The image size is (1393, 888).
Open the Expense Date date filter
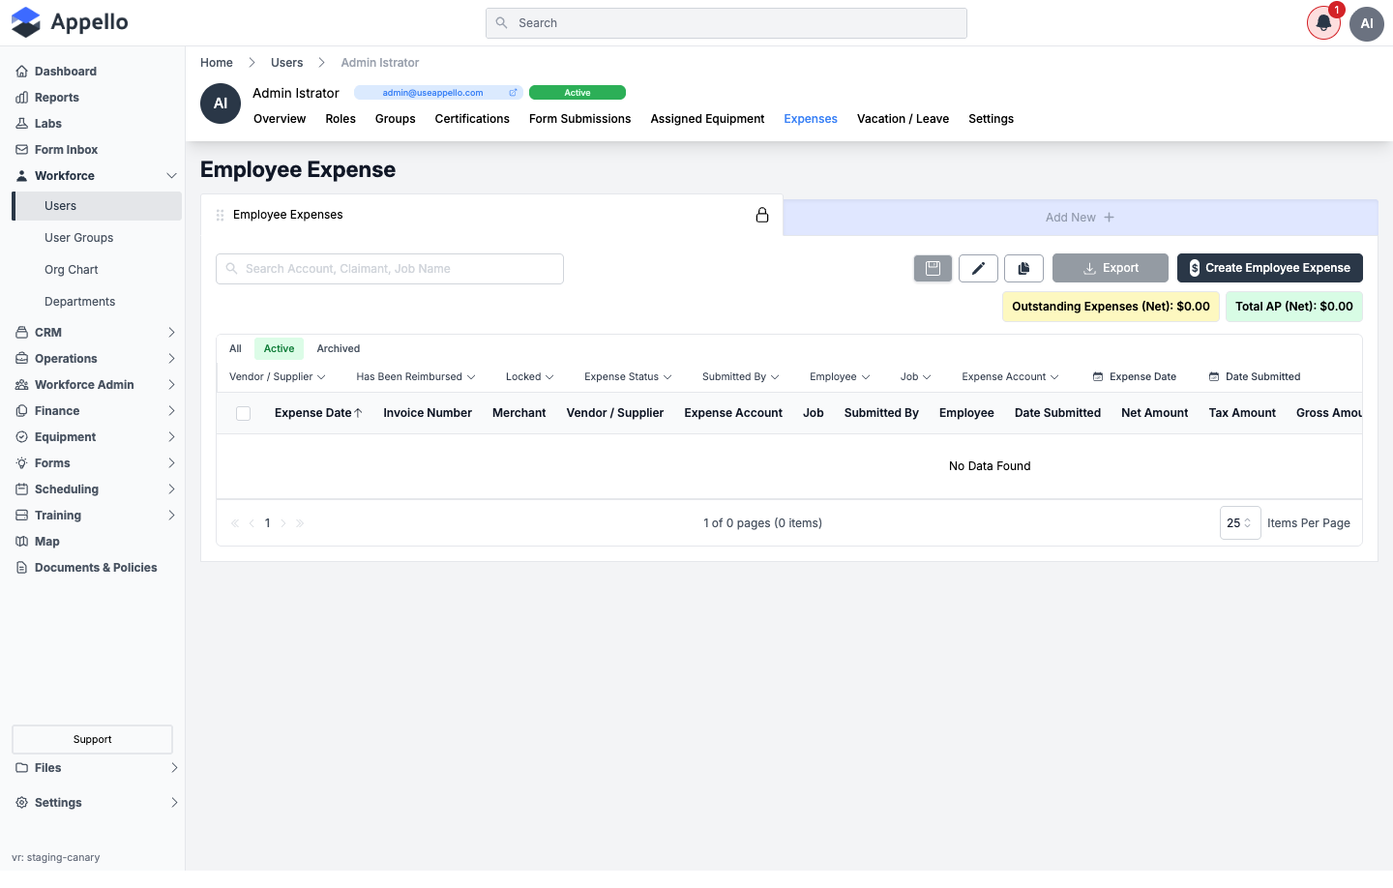click(1135, 377)
